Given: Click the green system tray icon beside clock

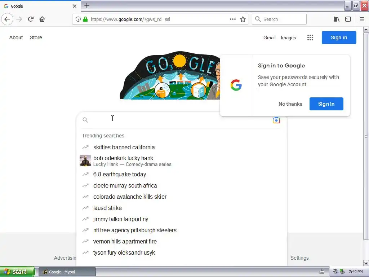Looking at the screenshot, I should pyautogui.click(x=342, y=272).
